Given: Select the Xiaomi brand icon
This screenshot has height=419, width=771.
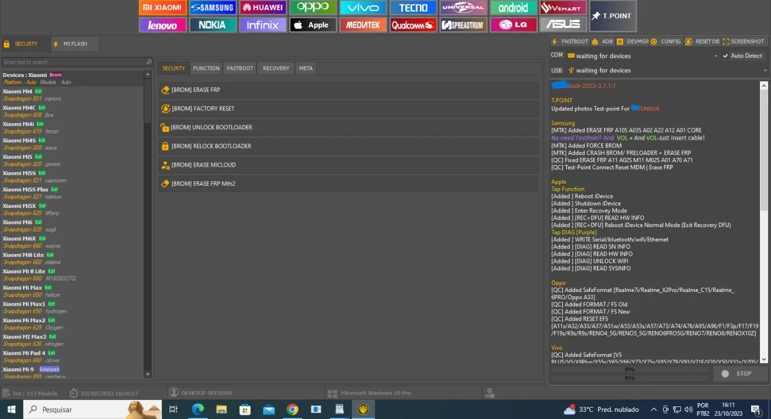Looking at the screenshot, I should 162,8.
